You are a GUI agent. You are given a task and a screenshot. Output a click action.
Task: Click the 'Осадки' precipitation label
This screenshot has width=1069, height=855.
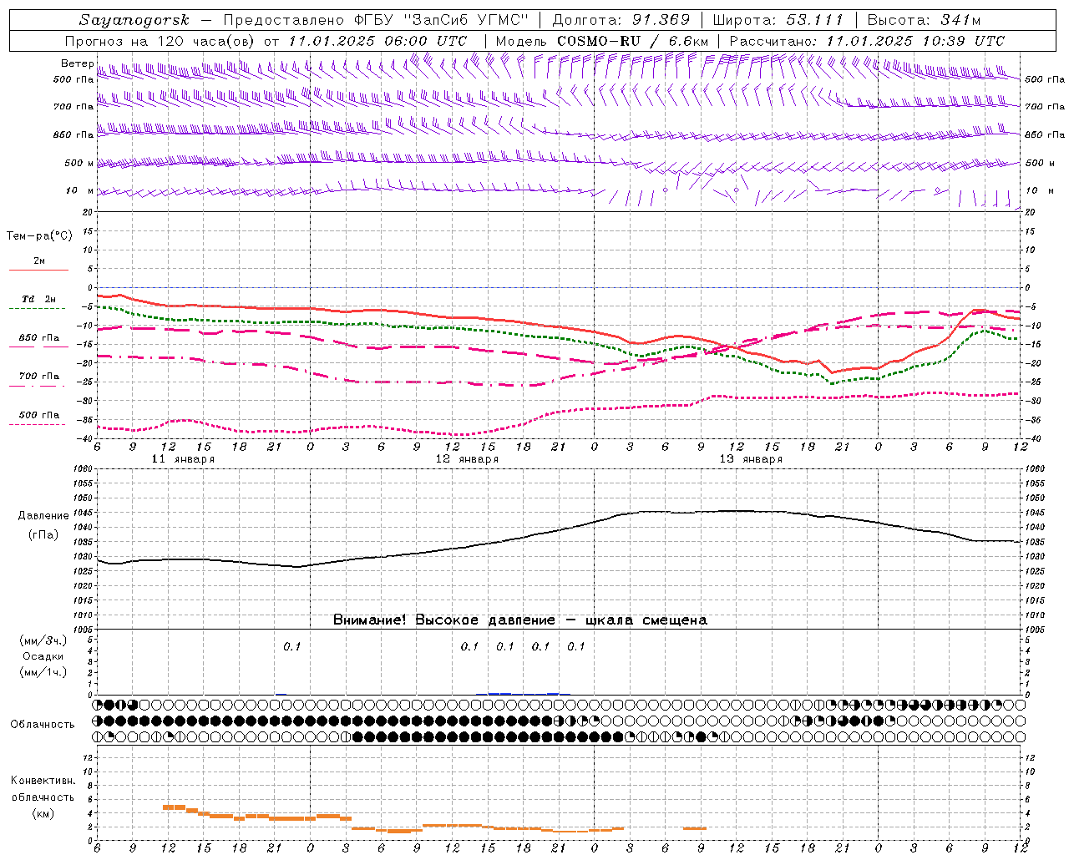(43, 656)
